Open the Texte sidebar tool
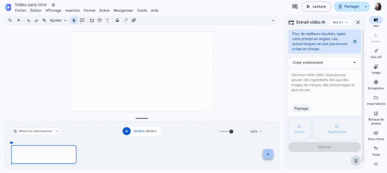This screenshot has height=173, width=387. [x=376, y=151]
